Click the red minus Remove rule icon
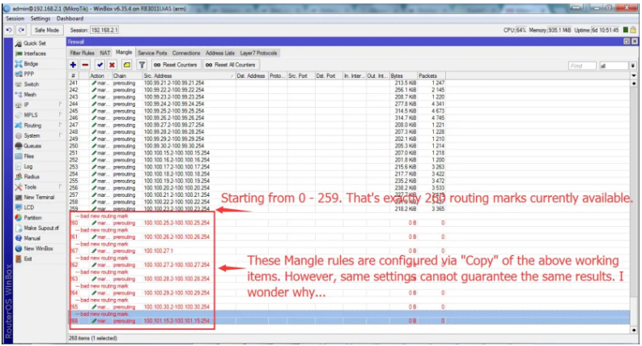The image size is (642, 346). (85, 65)
